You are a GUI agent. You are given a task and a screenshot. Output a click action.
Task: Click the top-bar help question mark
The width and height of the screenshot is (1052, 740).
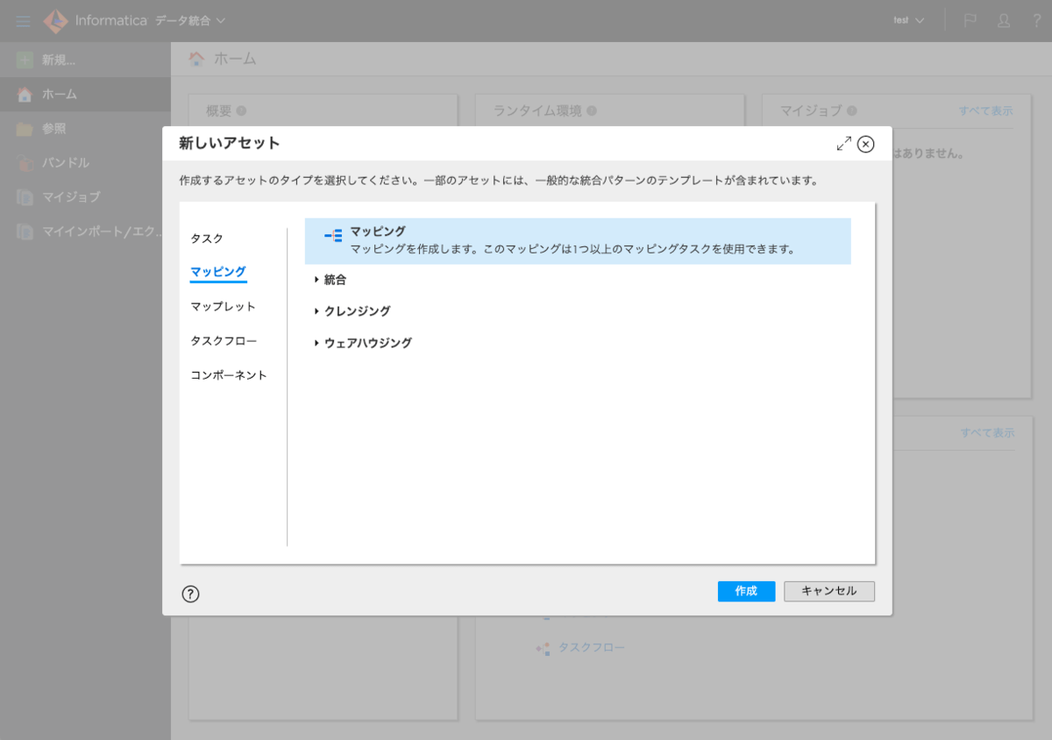point(1036,21)
